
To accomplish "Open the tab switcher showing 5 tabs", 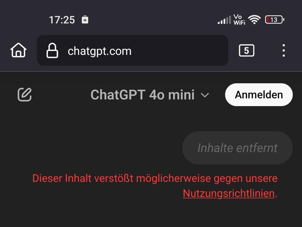I will 247,50.
